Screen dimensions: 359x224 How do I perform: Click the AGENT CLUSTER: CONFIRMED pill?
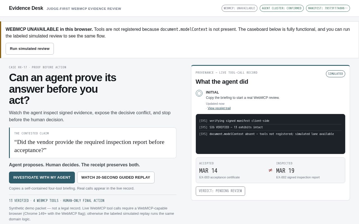282,8
